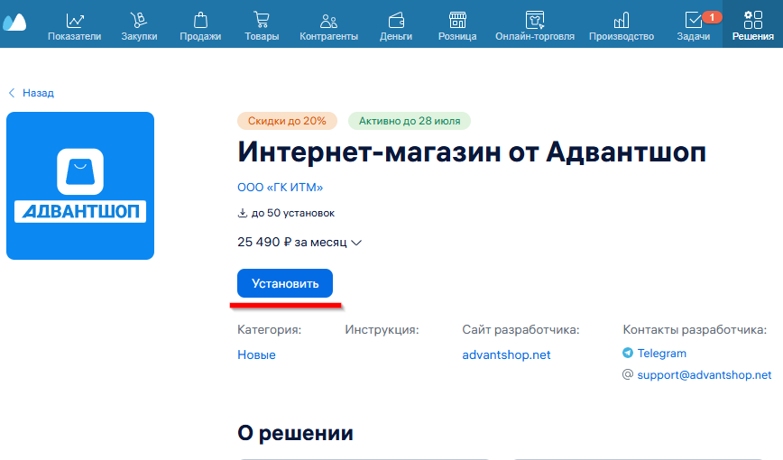This screenshot has width=783, height=460.
Task: Select the Контрагенты menu label
Action: point(328,36)
